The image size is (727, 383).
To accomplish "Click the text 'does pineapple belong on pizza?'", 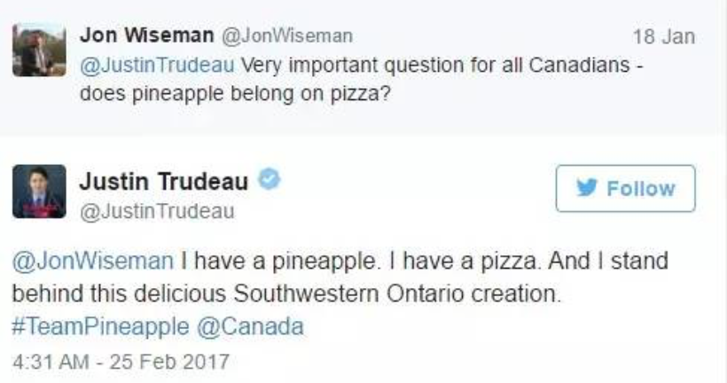I will click(x=235, y=93).
